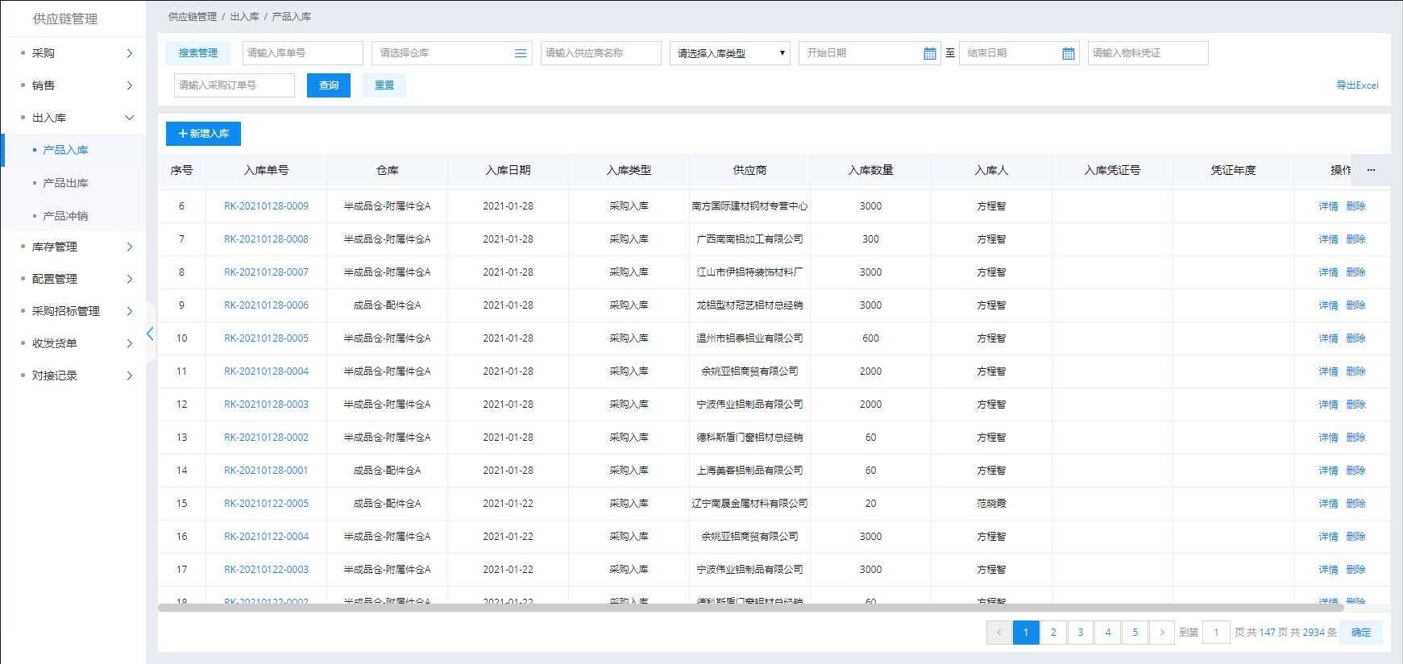This screenshot has width=1403, height=664.
Task: Open the 请选择入库类型 dropdown
Action: coord(729,53)
